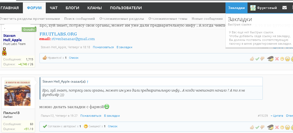Open КЛАНЫ from the navigation bar
Image resolution: width=293 pixels, height=133 pixels.
click(x=94, y=8)
